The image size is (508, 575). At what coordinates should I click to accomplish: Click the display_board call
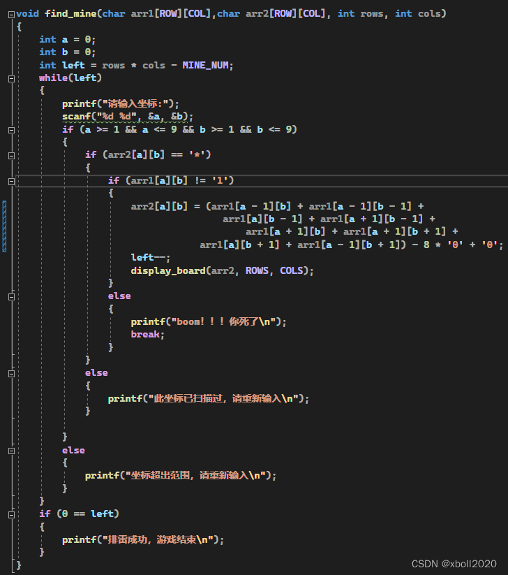pyautogui.click(x=223, y=270)
